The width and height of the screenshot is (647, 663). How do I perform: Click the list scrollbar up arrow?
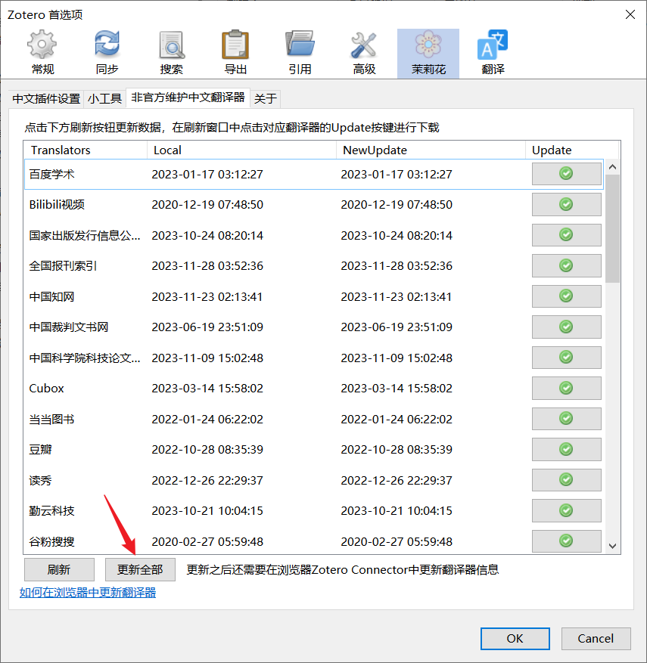coord(612,167)
